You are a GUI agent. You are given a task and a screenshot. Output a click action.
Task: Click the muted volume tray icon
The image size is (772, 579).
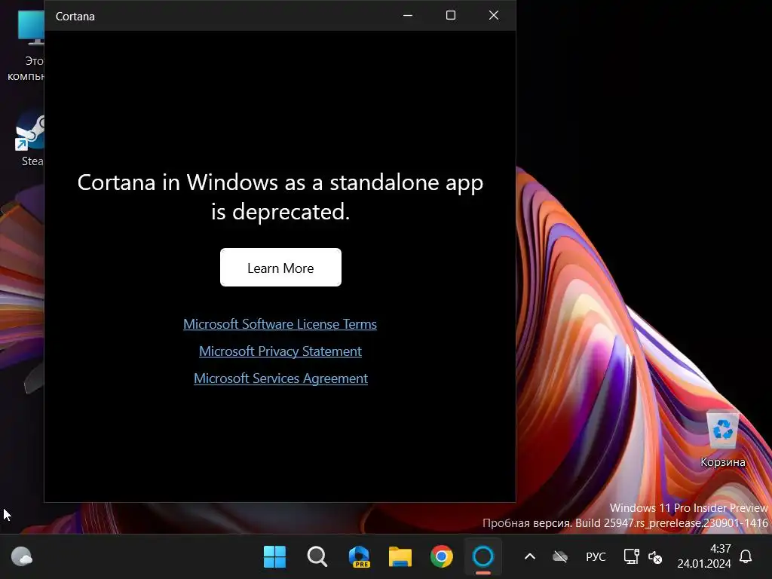click(x=655, y=557)
